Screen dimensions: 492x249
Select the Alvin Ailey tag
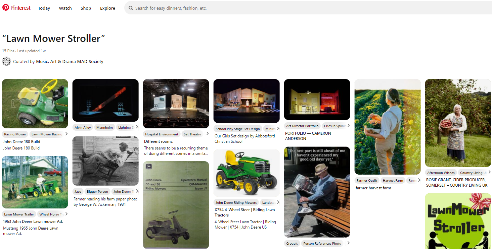(83, 127)
